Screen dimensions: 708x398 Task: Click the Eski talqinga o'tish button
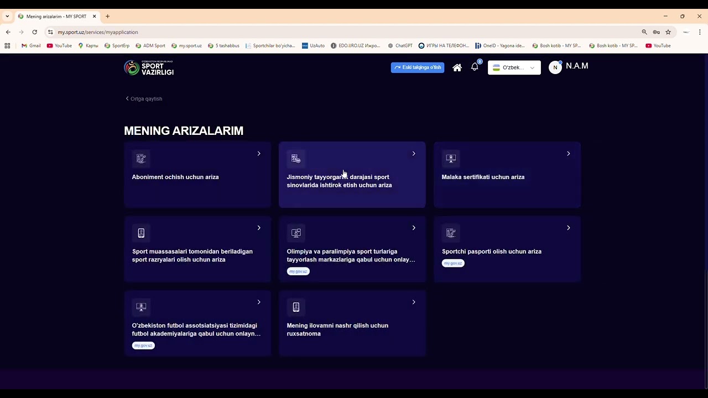(418, 67)
